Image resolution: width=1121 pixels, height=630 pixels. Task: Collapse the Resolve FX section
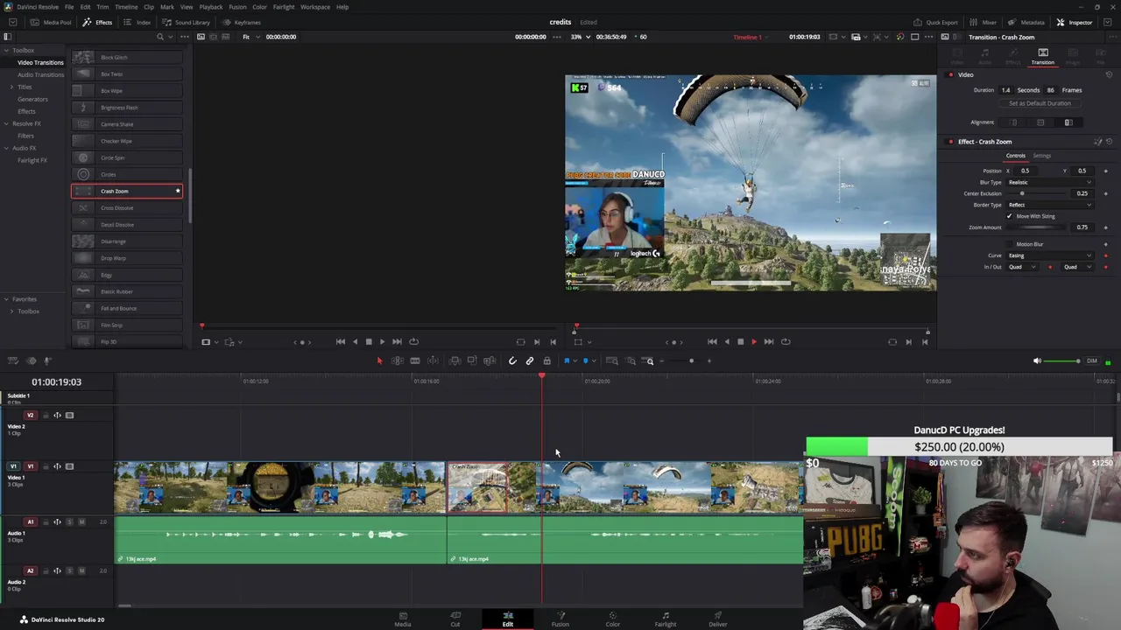(x=6, y=123)
